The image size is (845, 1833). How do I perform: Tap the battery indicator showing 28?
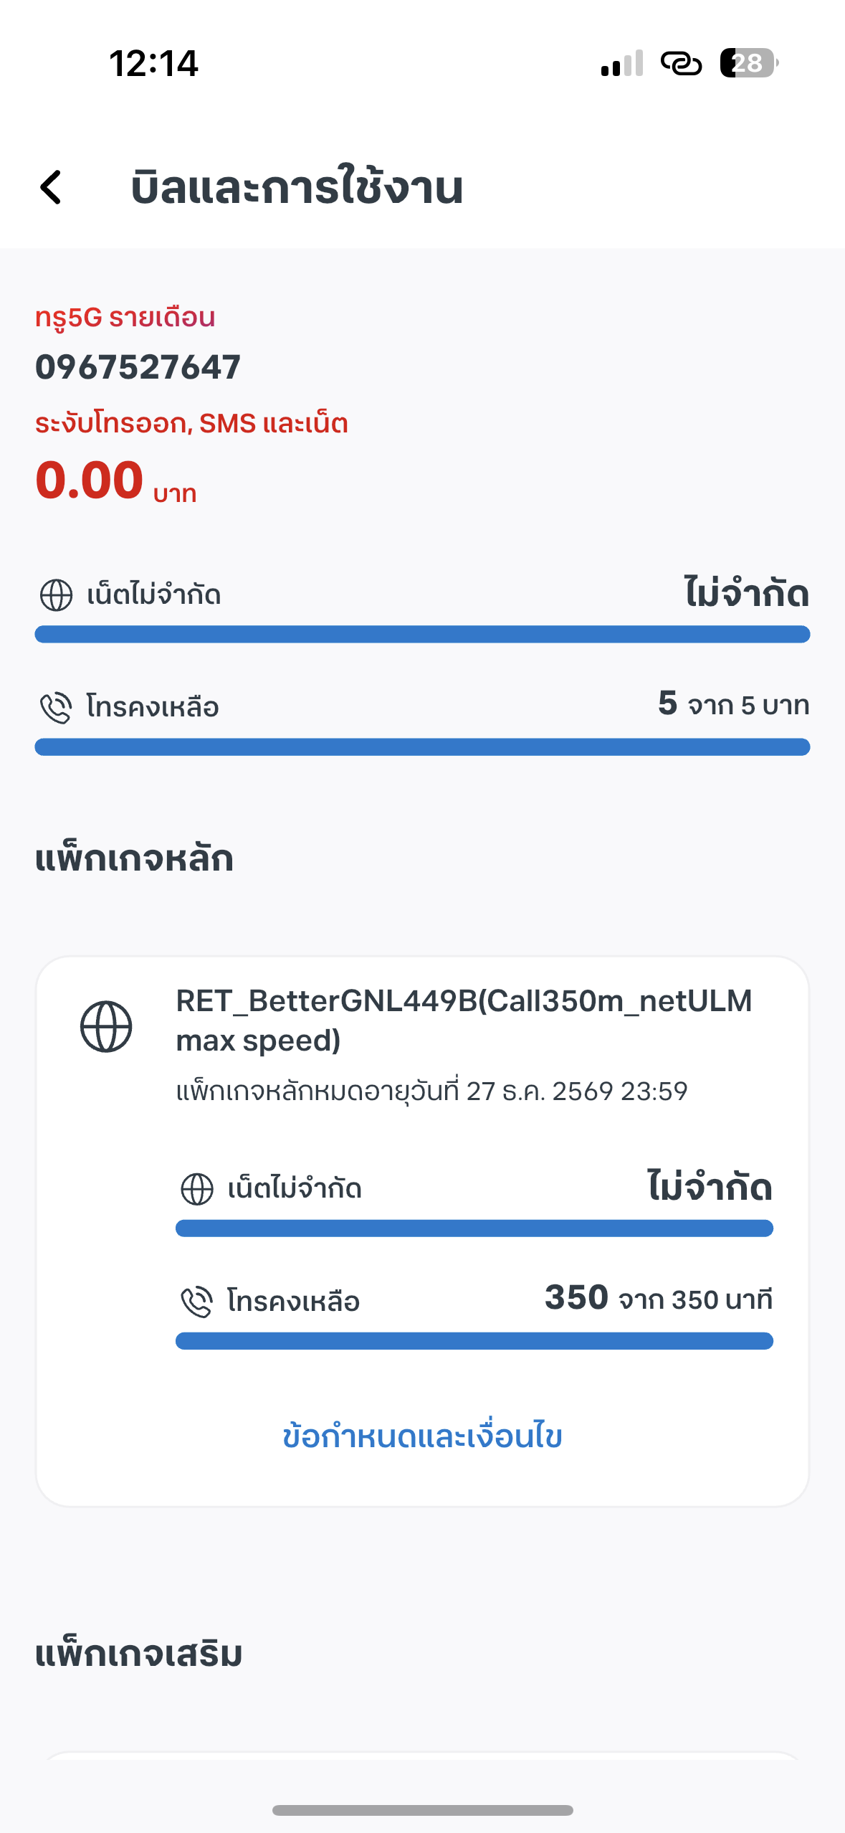point(748,63)
